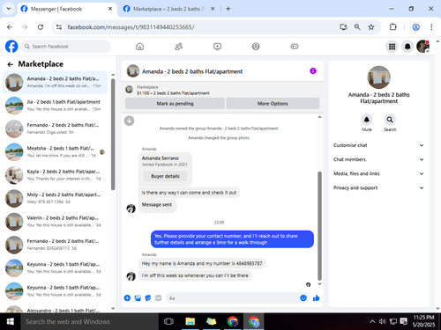
Task: Open Valerin 2 beds 2 baths conversation
Action: click(x=55, y=222)
